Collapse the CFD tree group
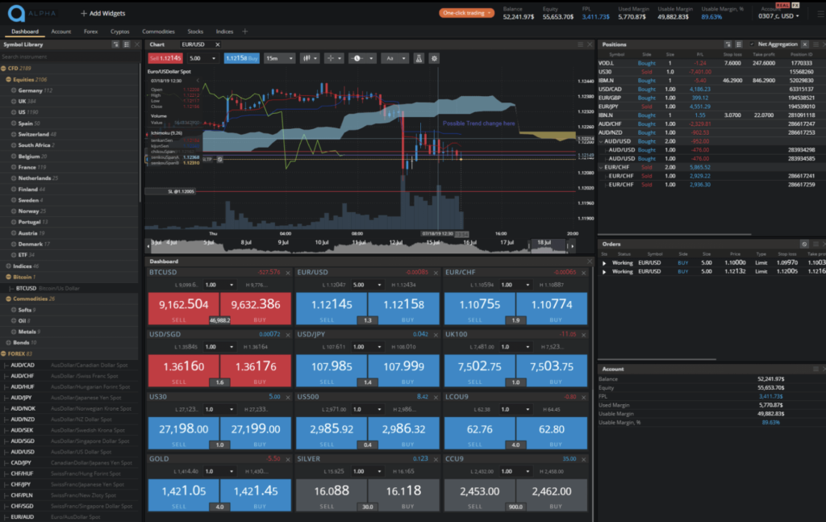 (4, 69)
